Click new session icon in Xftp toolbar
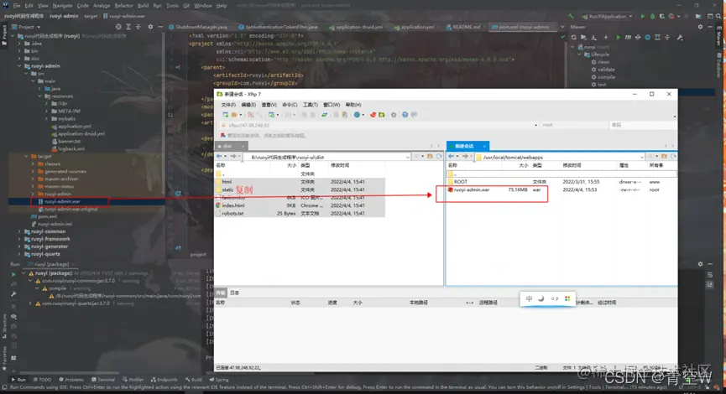726x394 pixels. (x=225, y=115)
